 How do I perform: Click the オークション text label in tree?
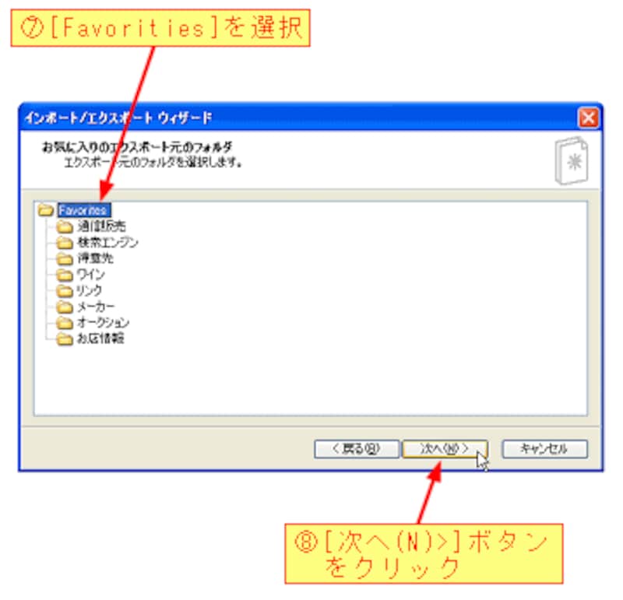103,322
